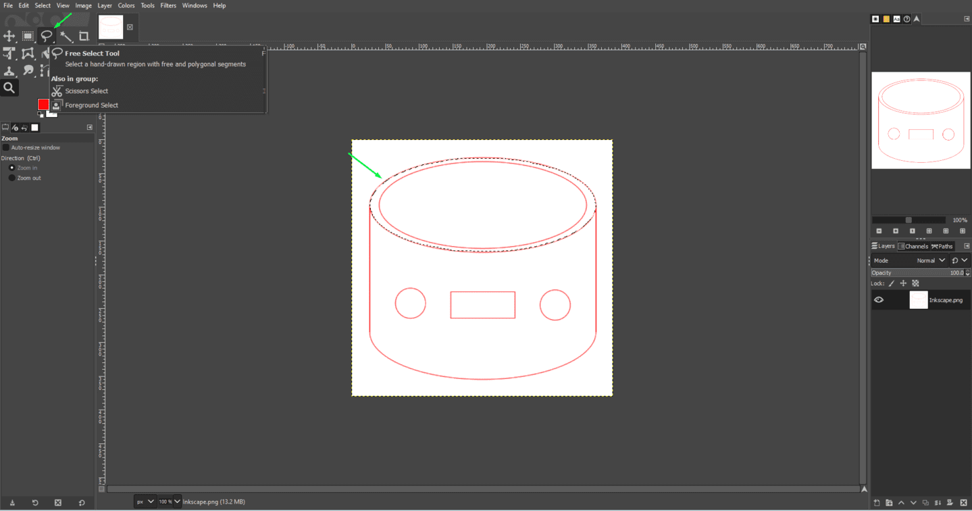Click the navigation preview thumbnail
972x511 pixels.
921,120
